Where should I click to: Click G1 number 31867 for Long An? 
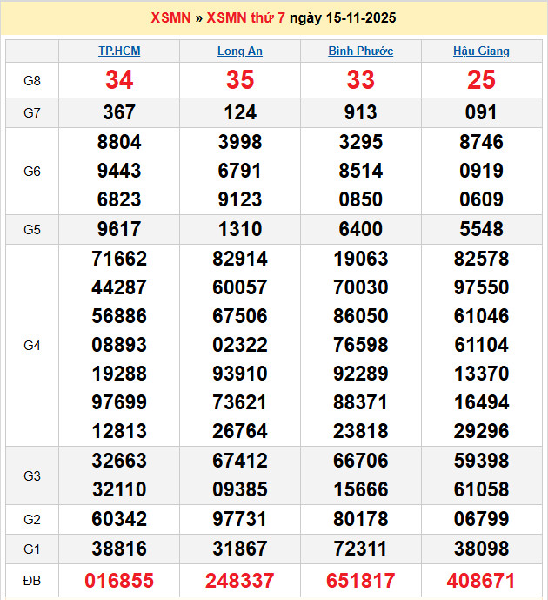point(240,549)
